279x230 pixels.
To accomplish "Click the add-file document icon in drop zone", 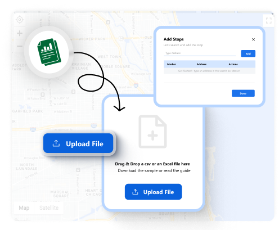I will (x=152, y=132).
